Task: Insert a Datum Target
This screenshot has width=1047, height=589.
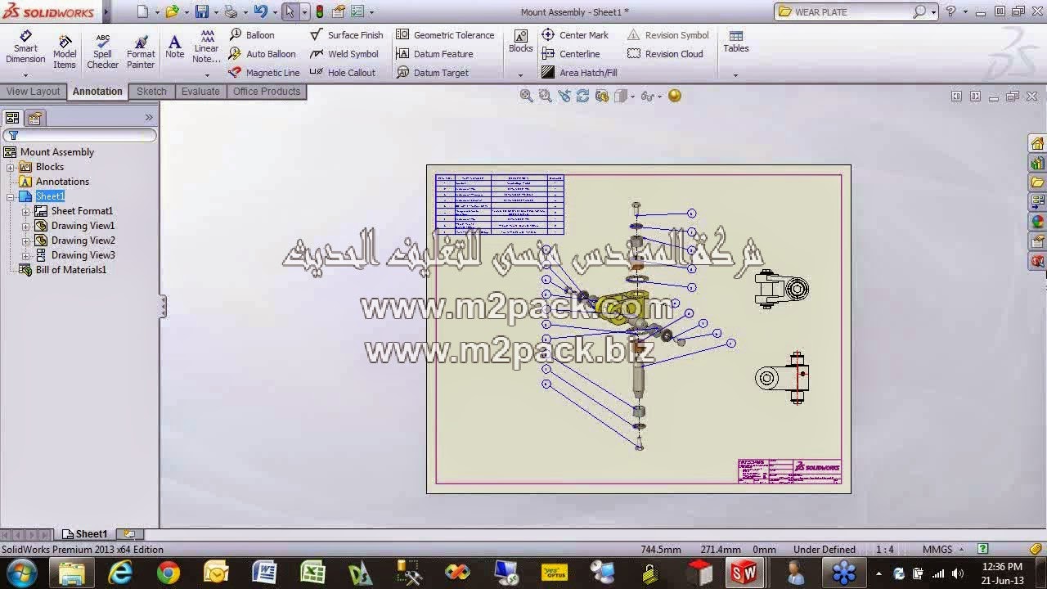Action: (433, 73)
